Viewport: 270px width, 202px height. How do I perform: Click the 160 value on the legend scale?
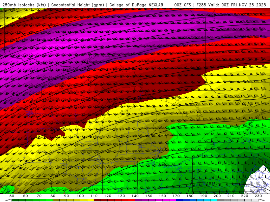click(162, 196)
